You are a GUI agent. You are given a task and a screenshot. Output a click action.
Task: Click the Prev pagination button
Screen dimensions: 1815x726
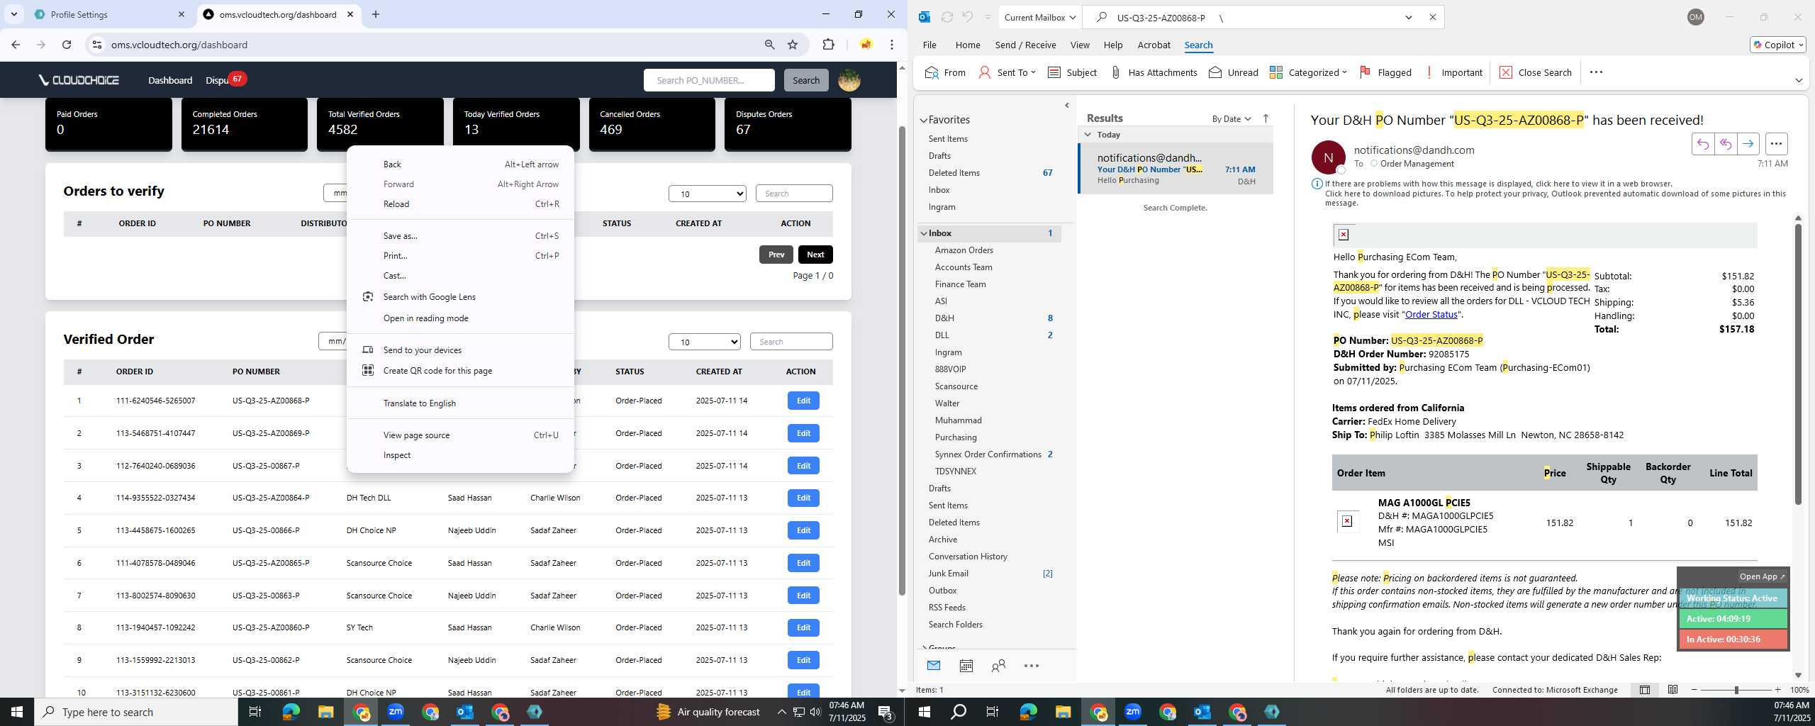click(x=776, y=255)
